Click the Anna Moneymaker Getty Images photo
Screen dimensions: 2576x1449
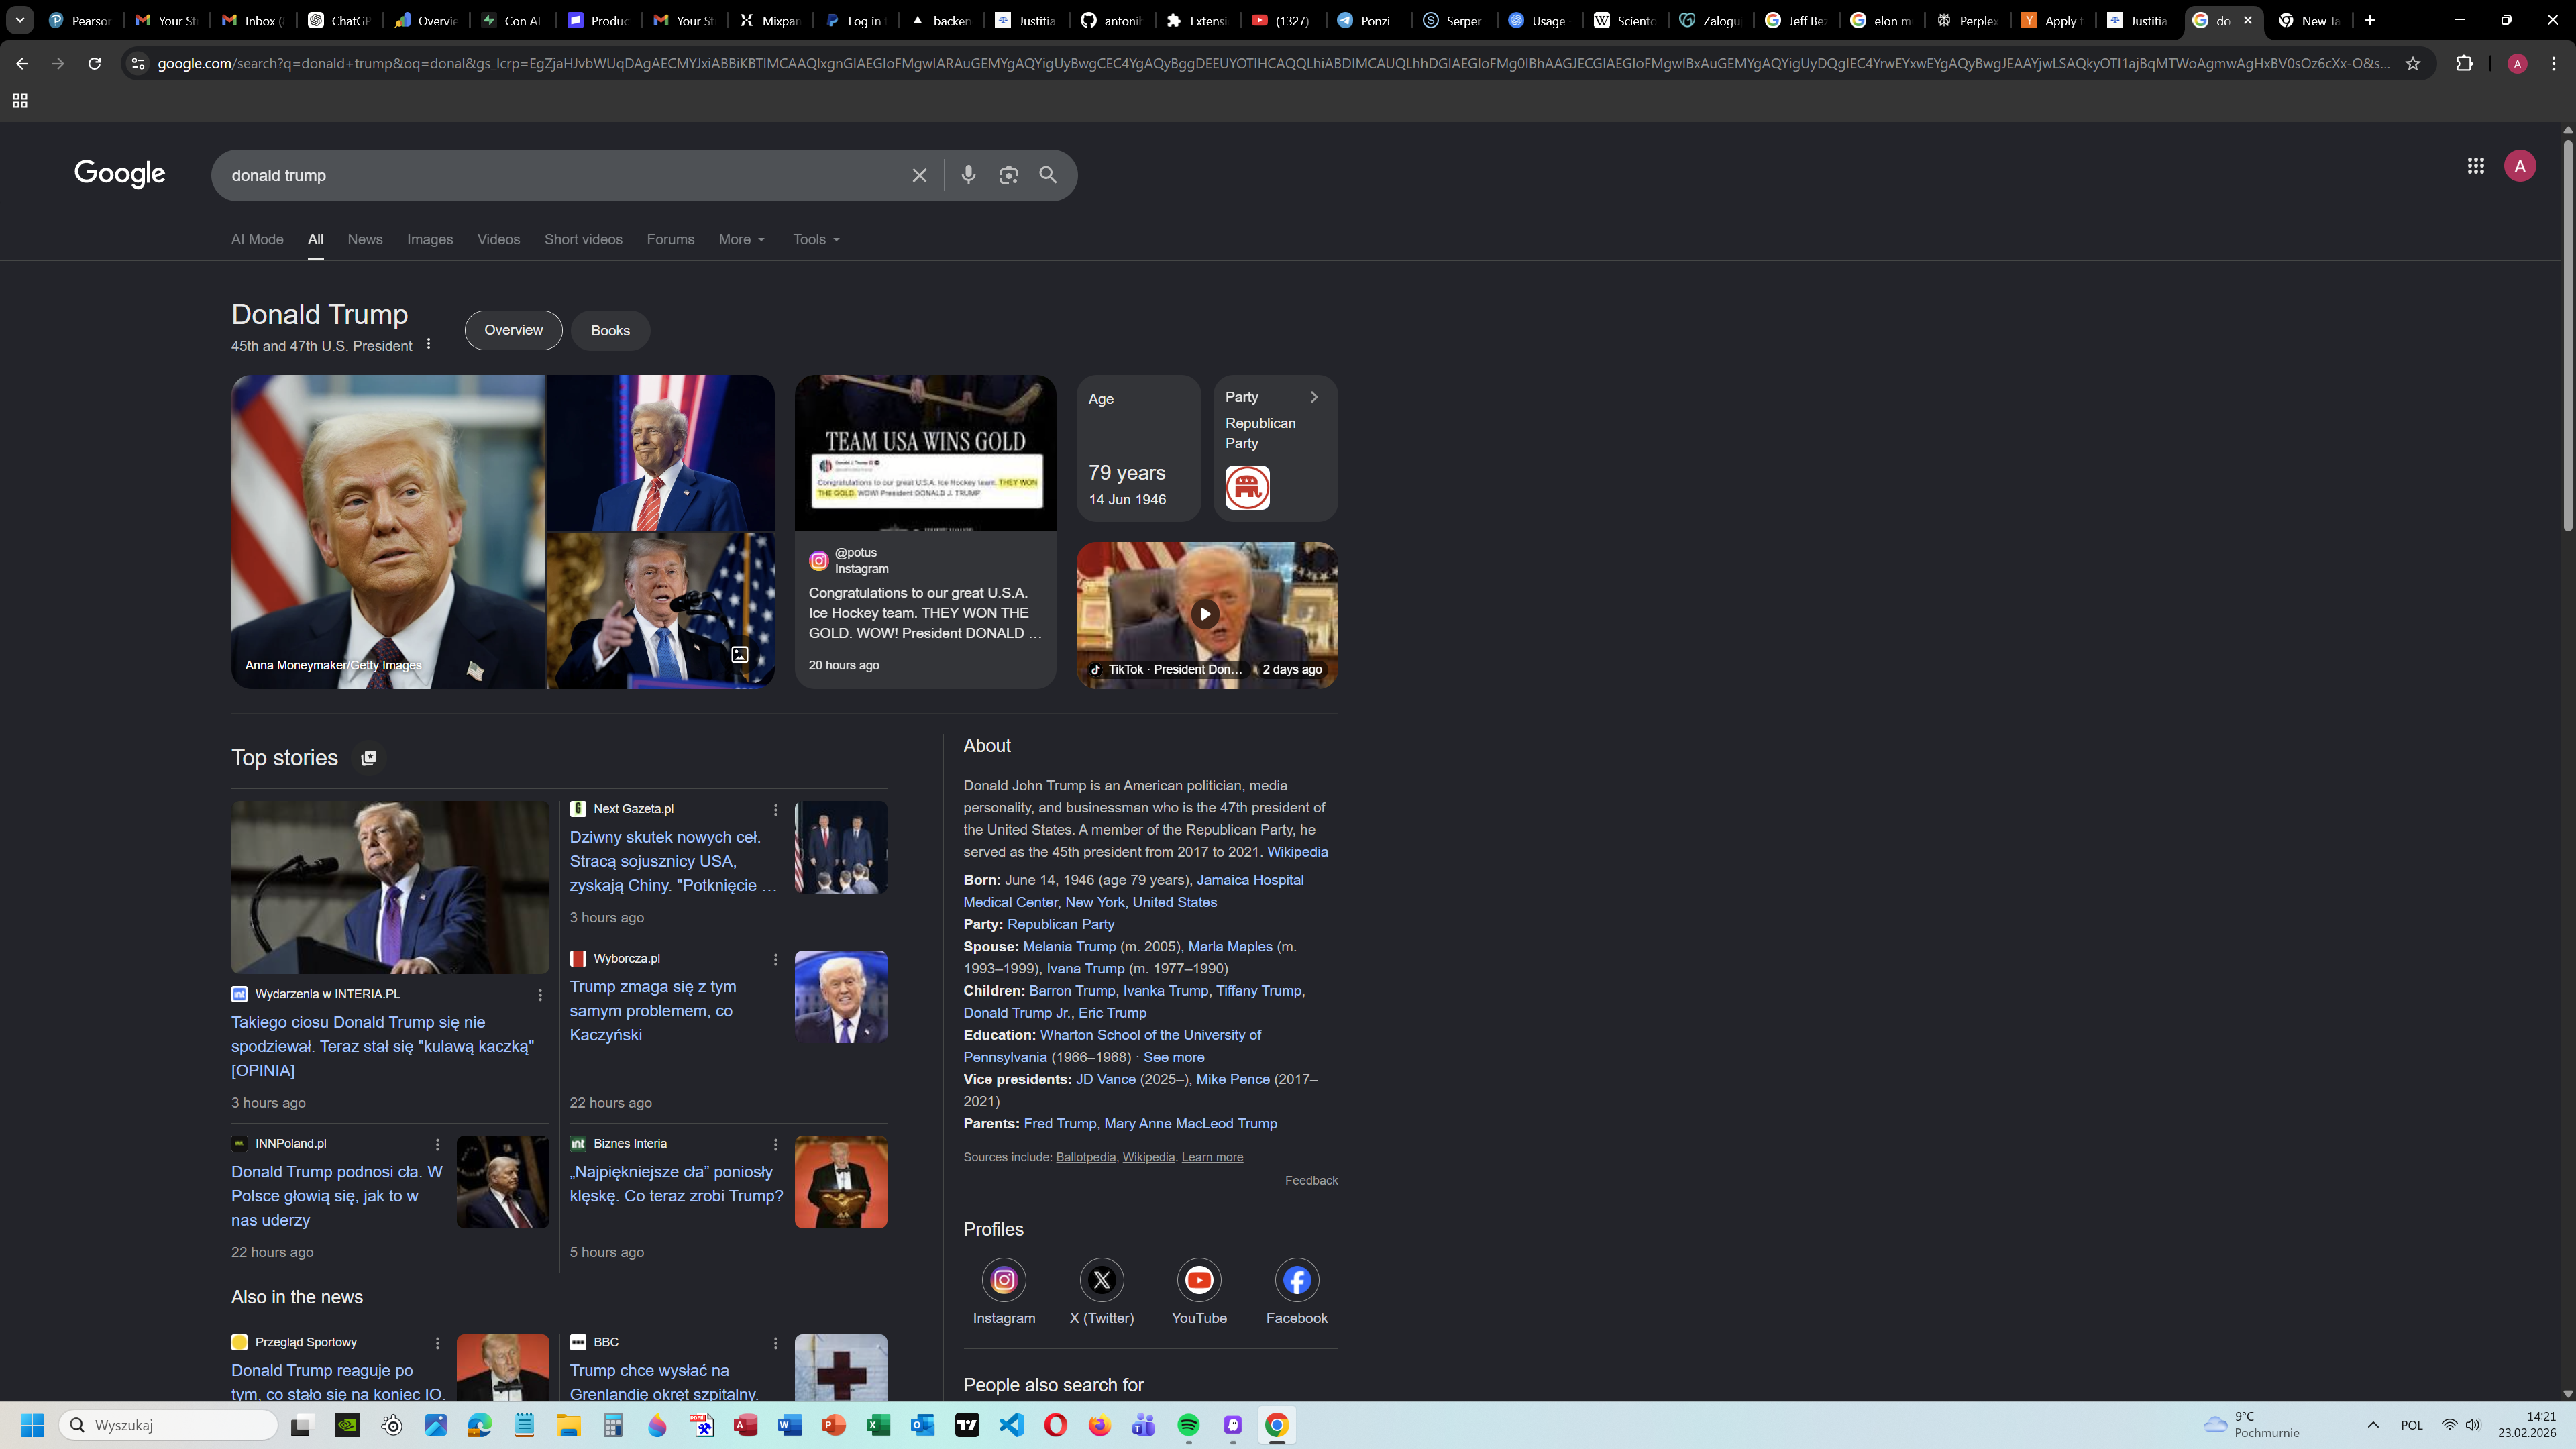click(388, 530)
